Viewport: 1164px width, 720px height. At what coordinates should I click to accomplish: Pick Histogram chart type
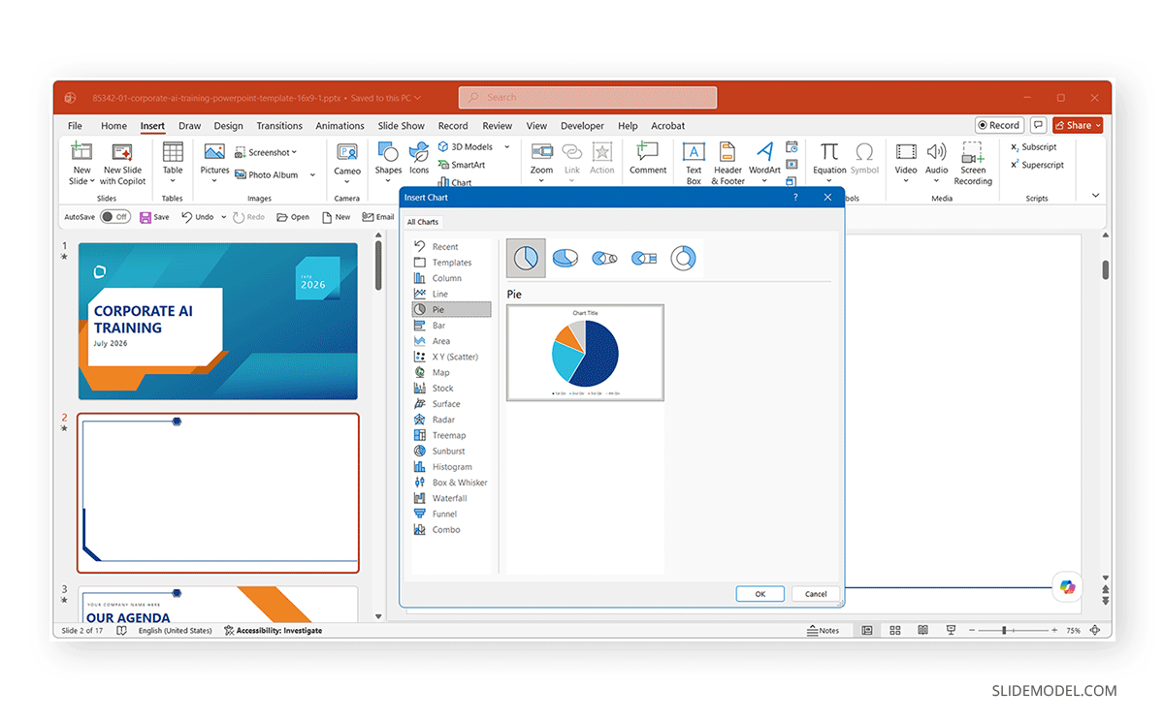click(451, 466)
